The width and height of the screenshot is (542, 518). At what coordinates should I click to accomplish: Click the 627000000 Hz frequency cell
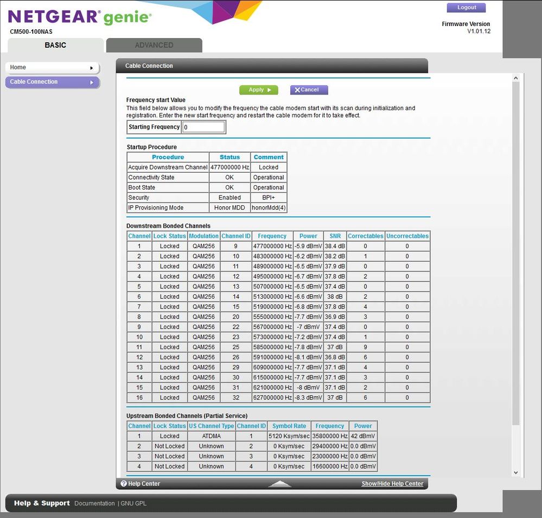272,397
